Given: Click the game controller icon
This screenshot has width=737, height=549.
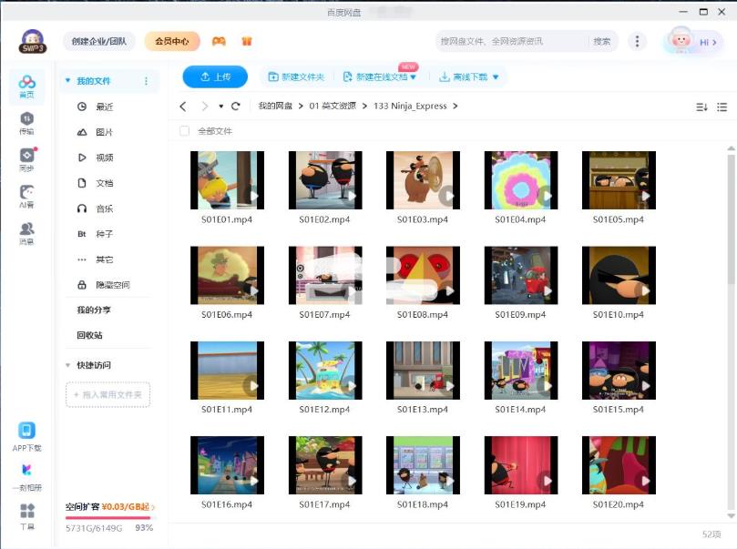Looking at the screenshot, I should point(219,41).
